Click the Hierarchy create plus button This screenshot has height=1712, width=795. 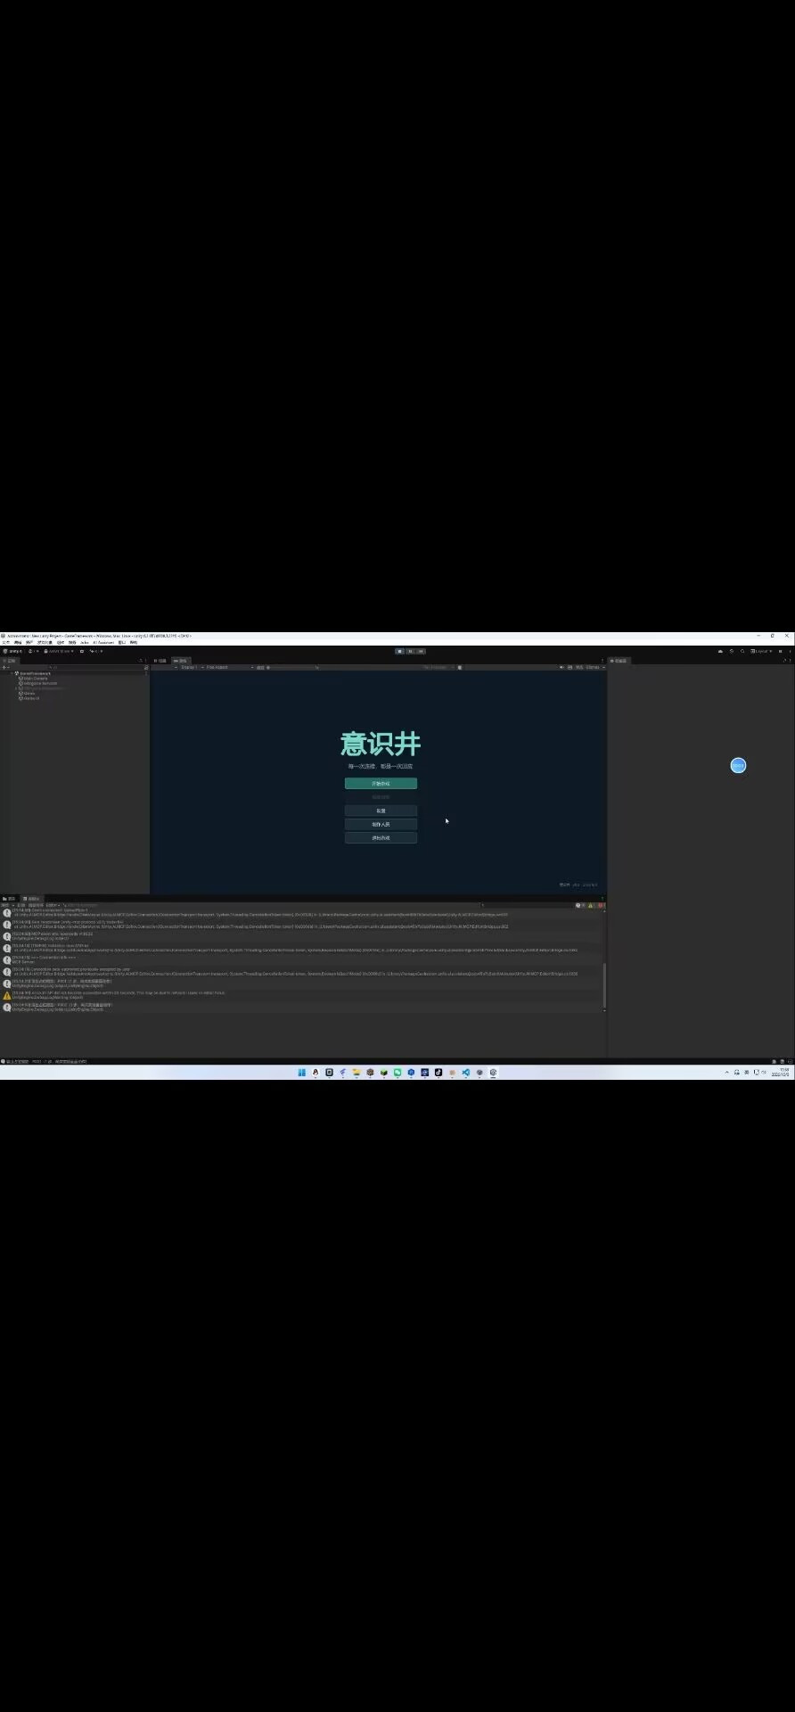coord(4,667)
